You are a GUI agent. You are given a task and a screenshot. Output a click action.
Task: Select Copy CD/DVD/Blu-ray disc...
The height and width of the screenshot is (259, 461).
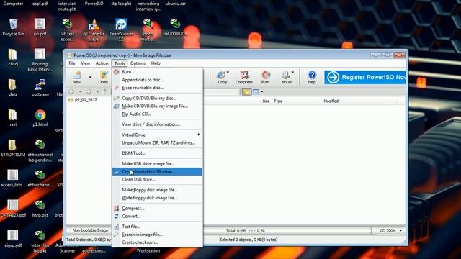(x=157, y=99)
